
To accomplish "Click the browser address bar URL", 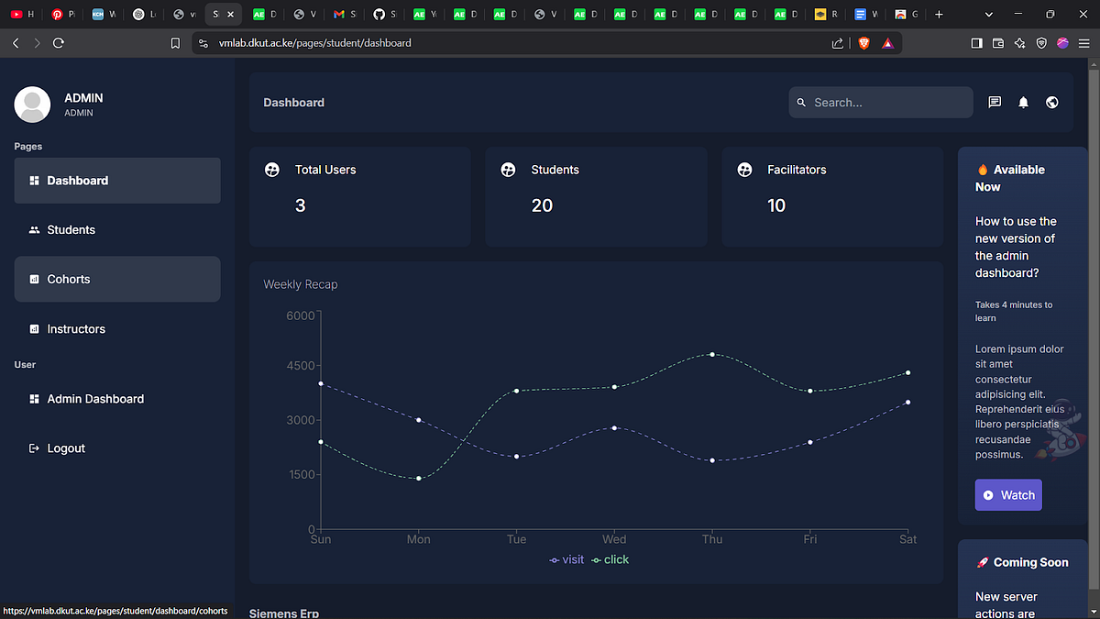I will click(314, 43).
